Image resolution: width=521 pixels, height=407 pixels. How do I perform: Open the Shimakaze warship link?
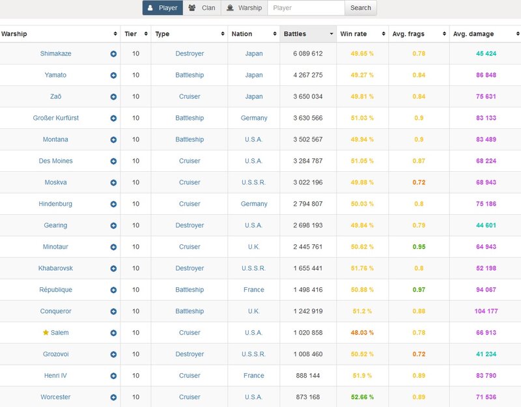tap(55, 53)
